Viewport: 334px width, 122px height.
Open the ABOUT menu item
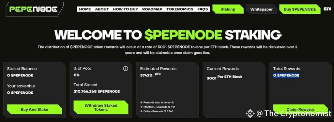click(x=102, y=9)
